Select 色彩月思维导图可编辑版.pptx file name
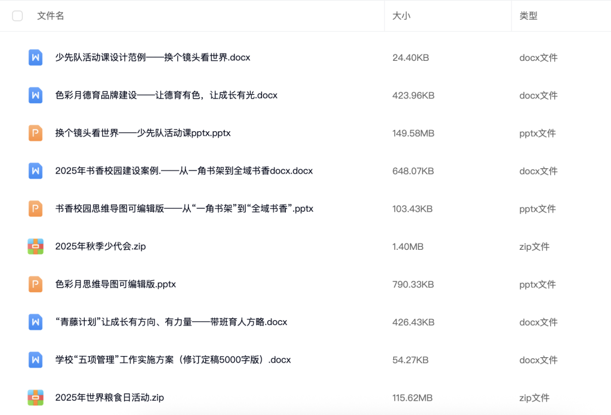 click(115, 284)
